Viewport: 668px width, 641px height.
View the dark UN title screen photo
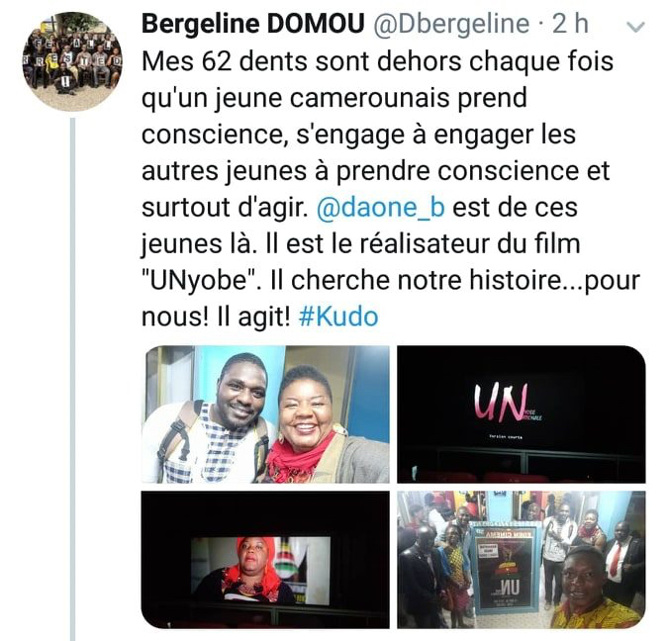click(522, 414)
